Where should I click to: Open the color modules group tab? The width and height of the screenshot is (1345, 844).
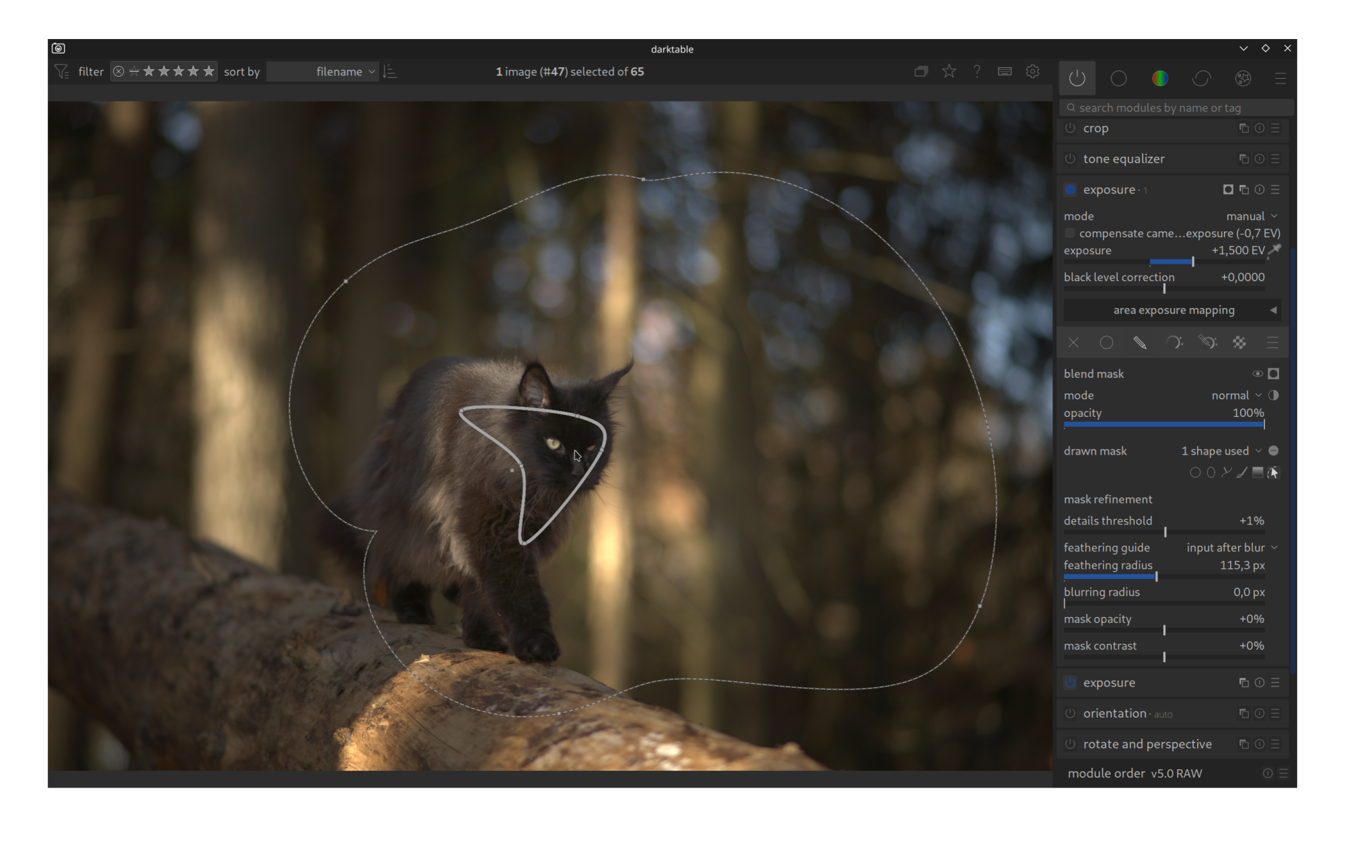[1160, 79]
